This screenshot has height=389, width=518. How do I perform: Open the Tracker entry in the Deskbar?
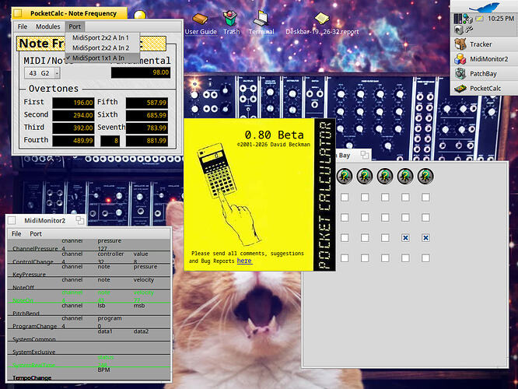coord(485,44)
